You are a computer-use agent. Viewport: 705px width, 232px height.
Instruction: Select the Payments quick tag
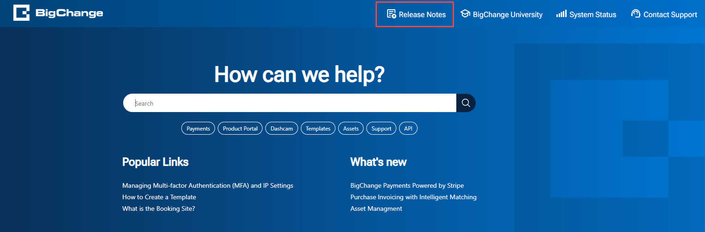(198, 129)
